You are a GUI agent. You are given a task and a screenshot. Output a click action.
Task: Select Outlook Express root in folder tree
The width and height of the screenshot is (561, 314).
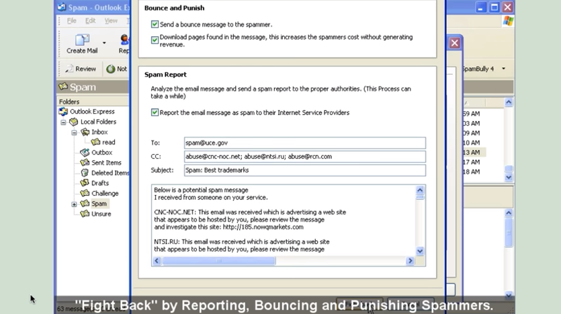92,112
